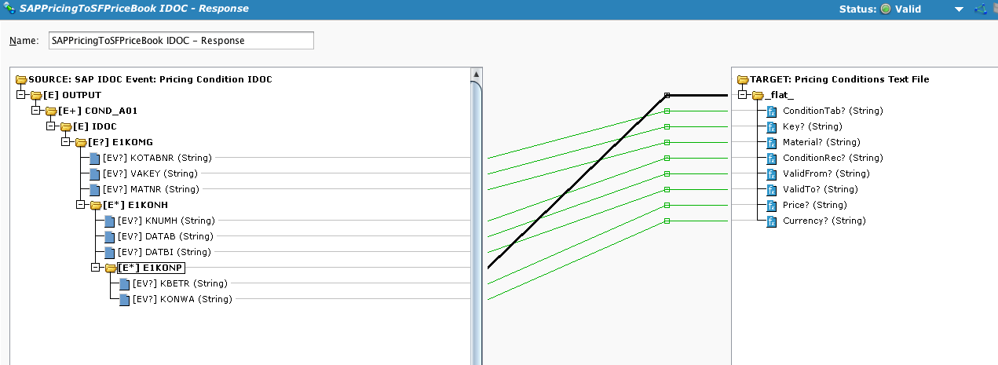Screen dimensions: 998x365
Task: Collapse the COND_A01 tree node
Action: tap(35, 111)
